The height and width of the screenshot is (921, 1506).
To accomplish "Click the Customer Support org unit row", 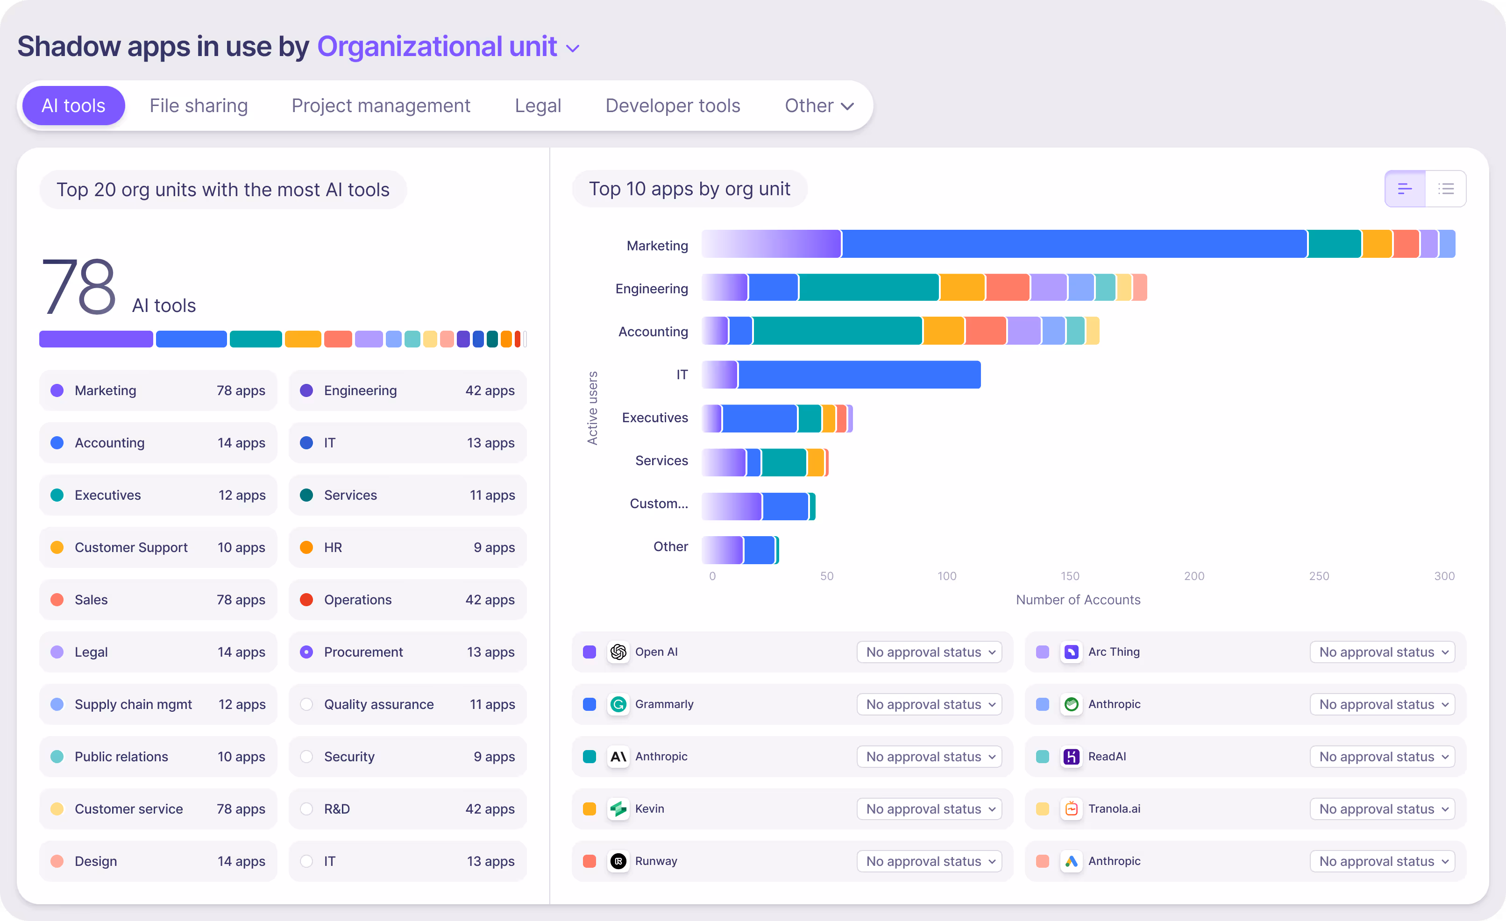I will tap(158, 547).
